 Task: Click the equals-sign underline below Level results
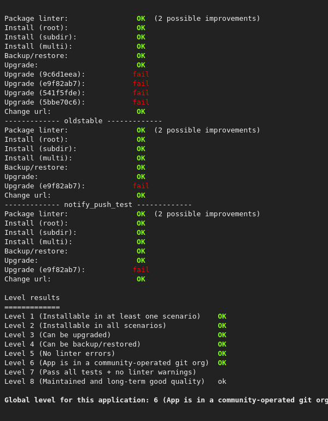[x=32, y=307]
